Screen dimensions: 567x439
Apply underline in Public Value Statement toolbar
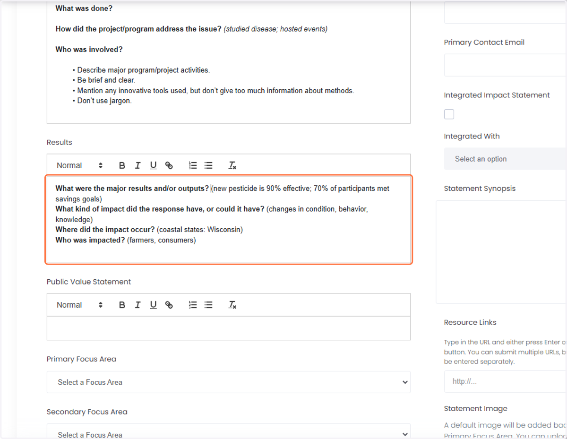coord(153,305)
